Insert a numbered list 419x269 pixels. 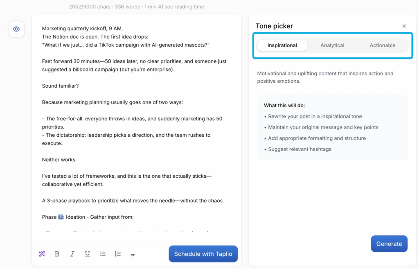(x=118, y=254)
